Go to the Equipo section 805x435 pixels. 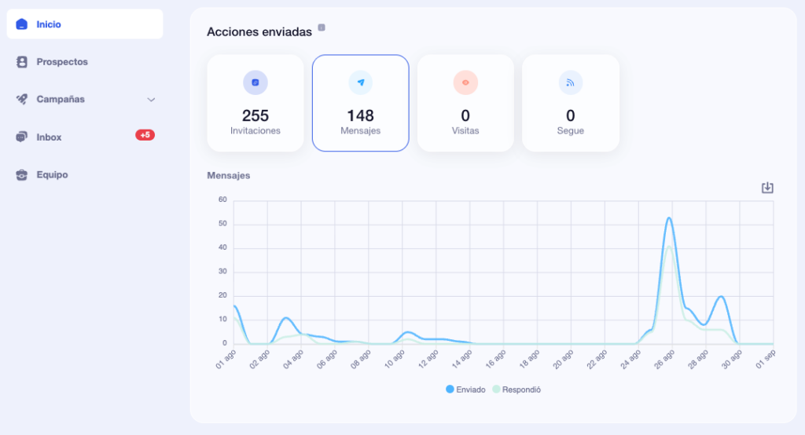52,175
